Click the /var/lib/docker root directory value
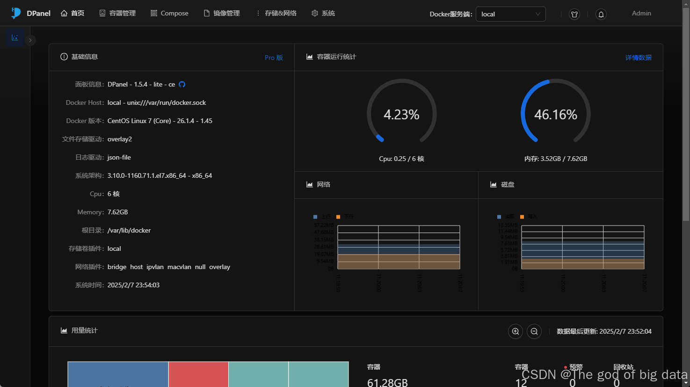This screenshot has width=690, height=387. (x=129, y=230)
